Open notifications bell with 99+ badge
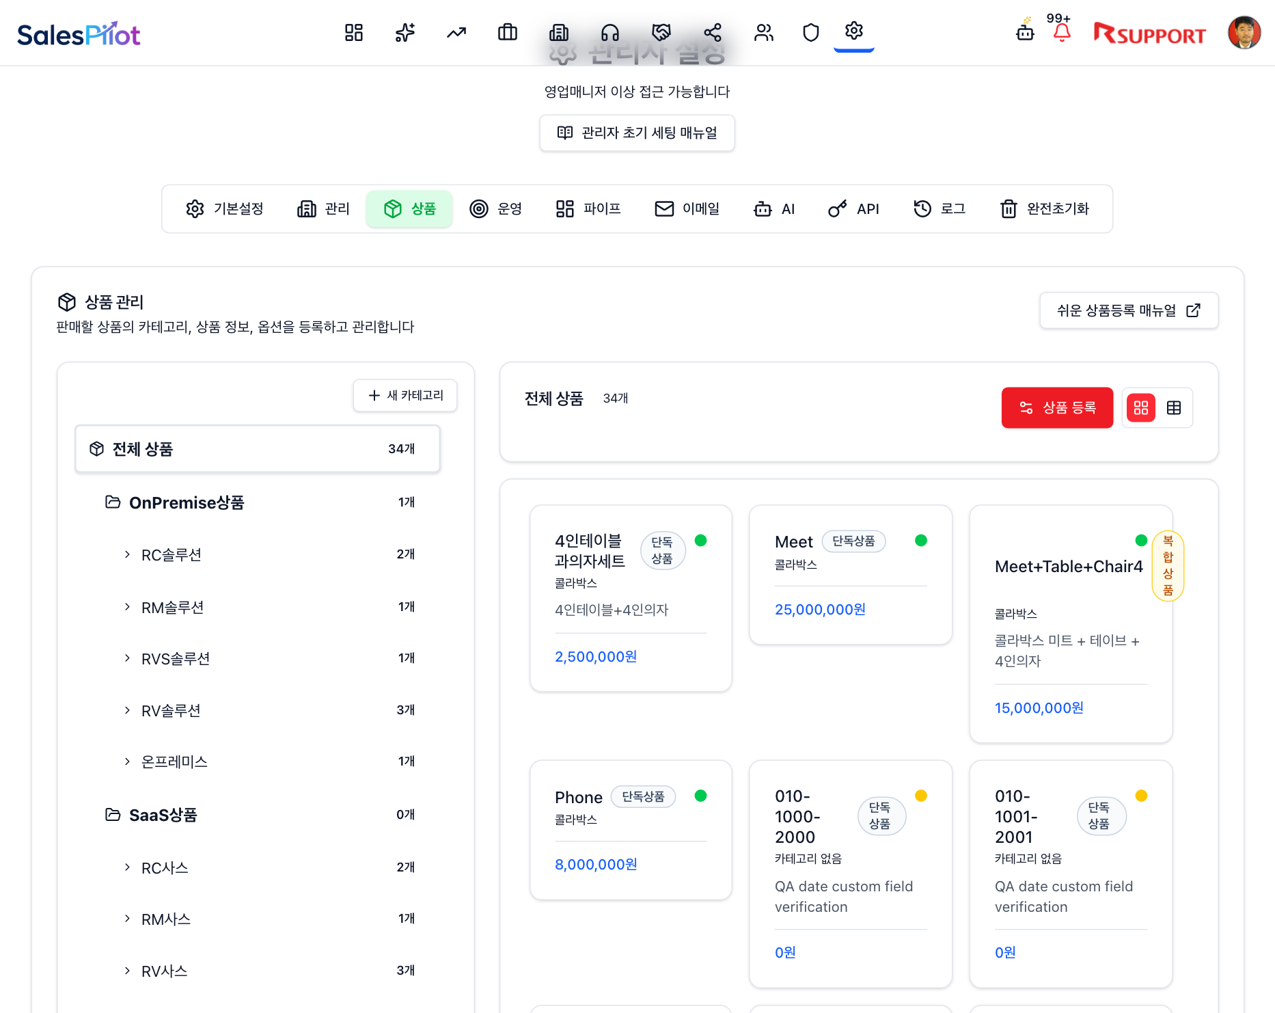Screen dimensions: 1275x1013 coord(1061,32)
